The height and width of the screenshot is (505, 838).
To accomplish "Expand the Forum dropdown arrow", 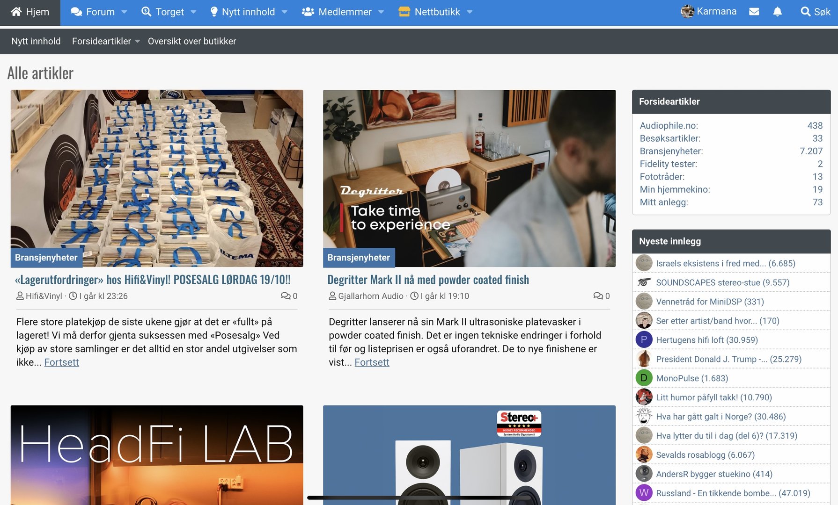I will (x=124, y=12).
